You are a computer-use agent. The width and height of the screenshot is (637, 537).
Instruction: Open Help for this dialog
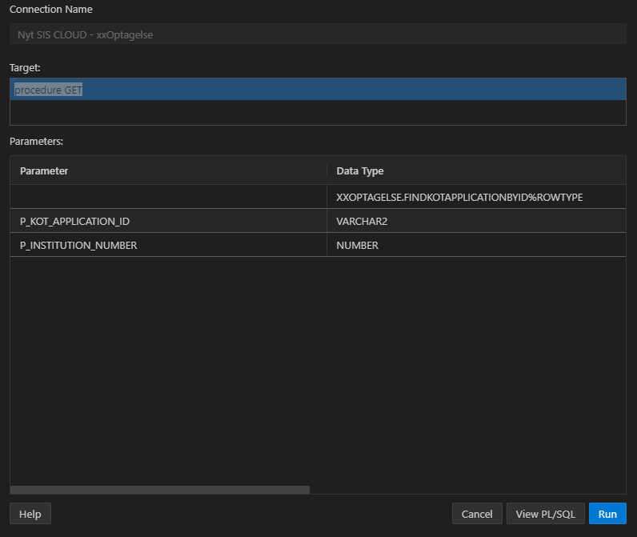[30, 514]
